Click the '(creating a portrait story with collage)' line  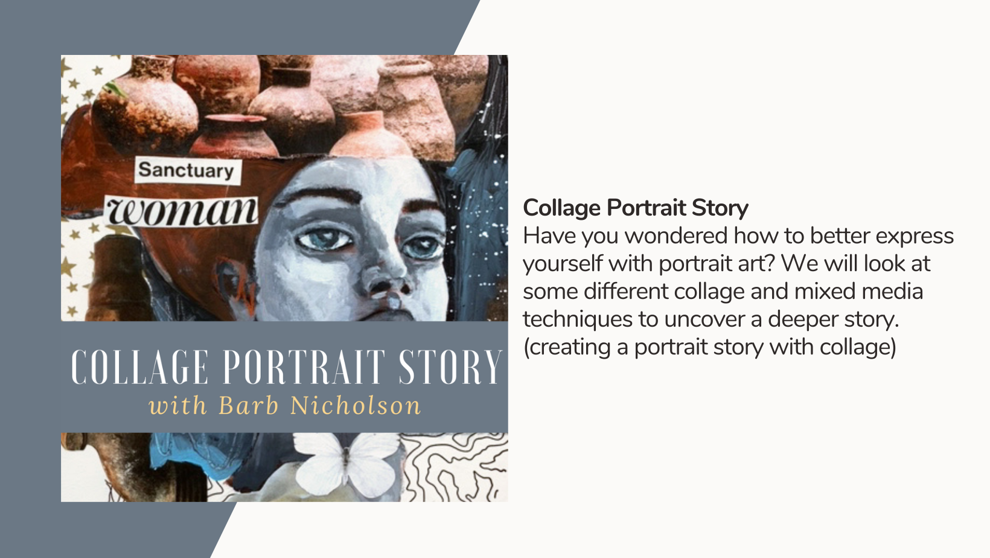click(x=709, y=347)
